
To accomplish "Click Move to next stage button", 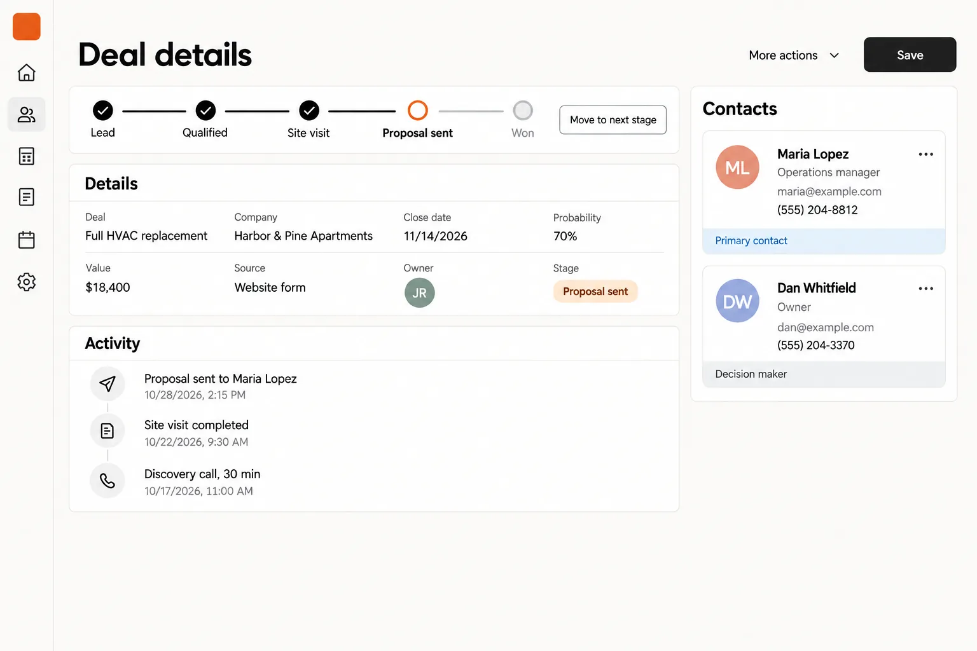I will click(x=613, y=120).
